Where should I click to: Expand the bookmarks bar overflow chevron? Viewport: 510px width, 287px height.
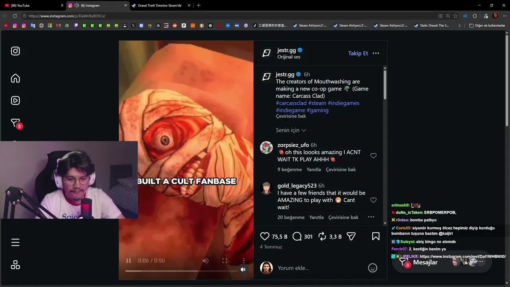[x=459, y=26]
